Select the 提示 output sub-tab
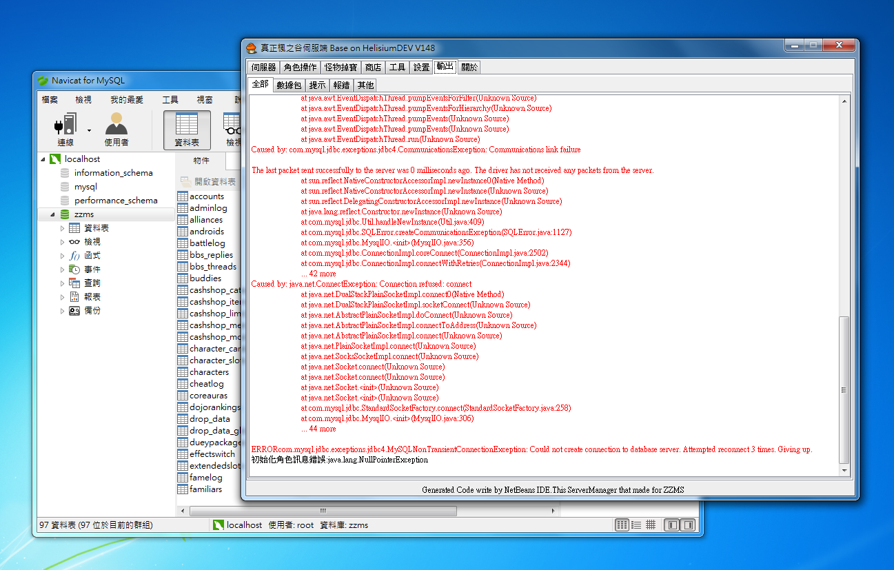The image size is (894, 570). (x=318, y=85)
